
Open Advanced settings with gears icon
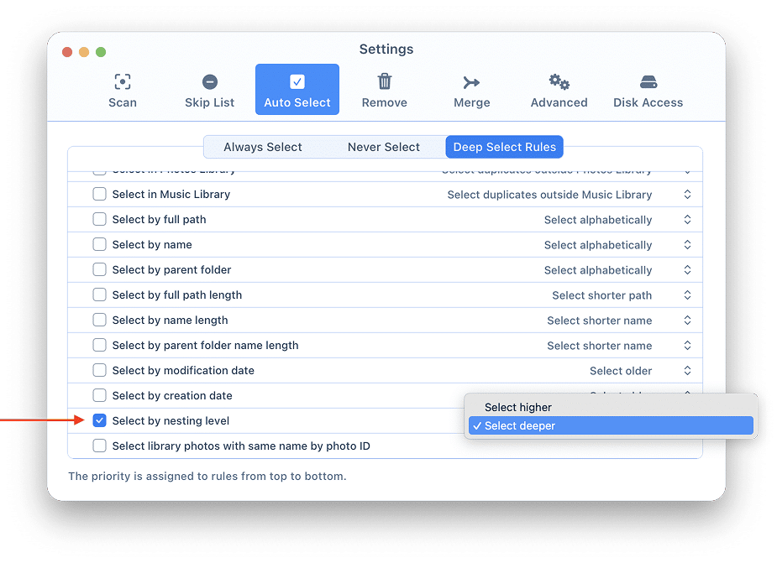(x=559, y=91)
